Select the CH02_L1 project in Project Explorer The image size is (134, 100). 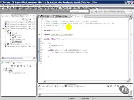[x=20, y=22]
